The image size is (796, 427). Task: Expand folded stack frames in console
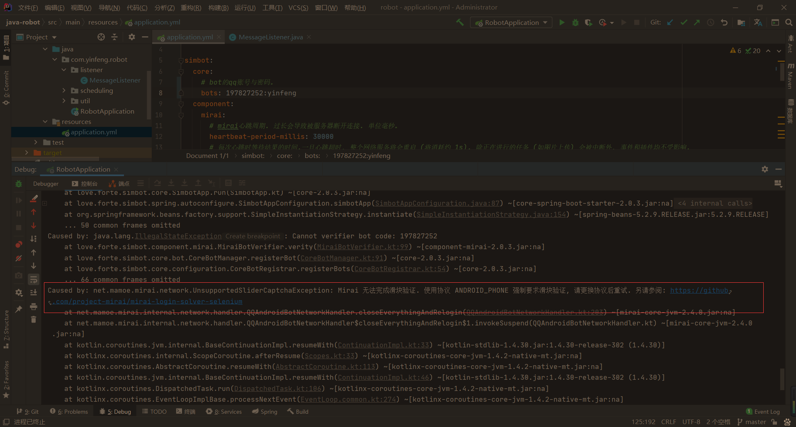(45, 204)
